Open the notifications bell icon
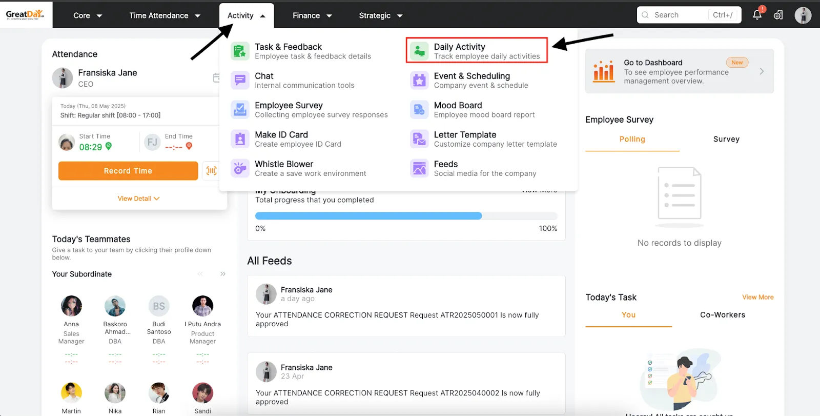The image size is (820, 416). point(757,15)
